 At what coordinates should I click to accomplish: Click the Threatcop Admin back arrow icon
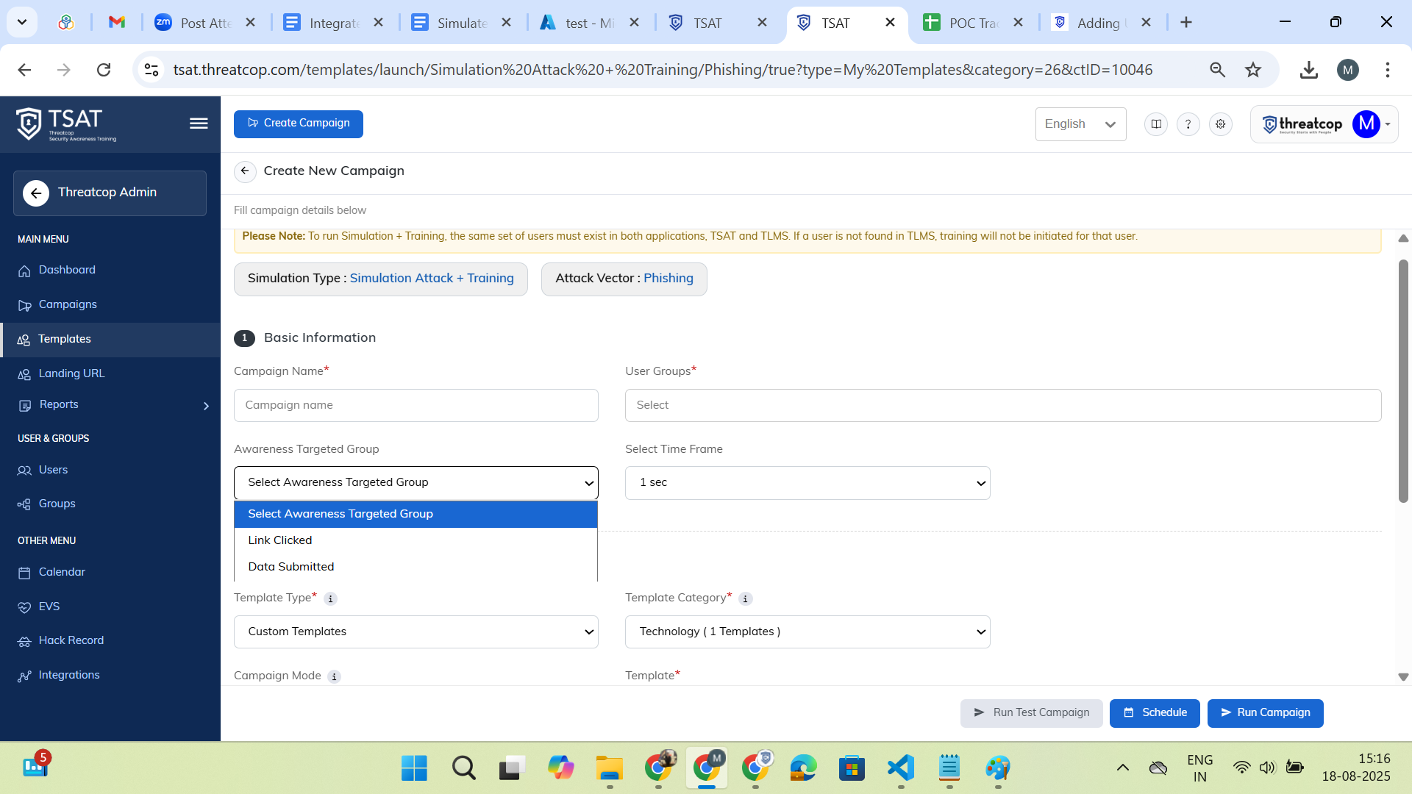[36, 193]
